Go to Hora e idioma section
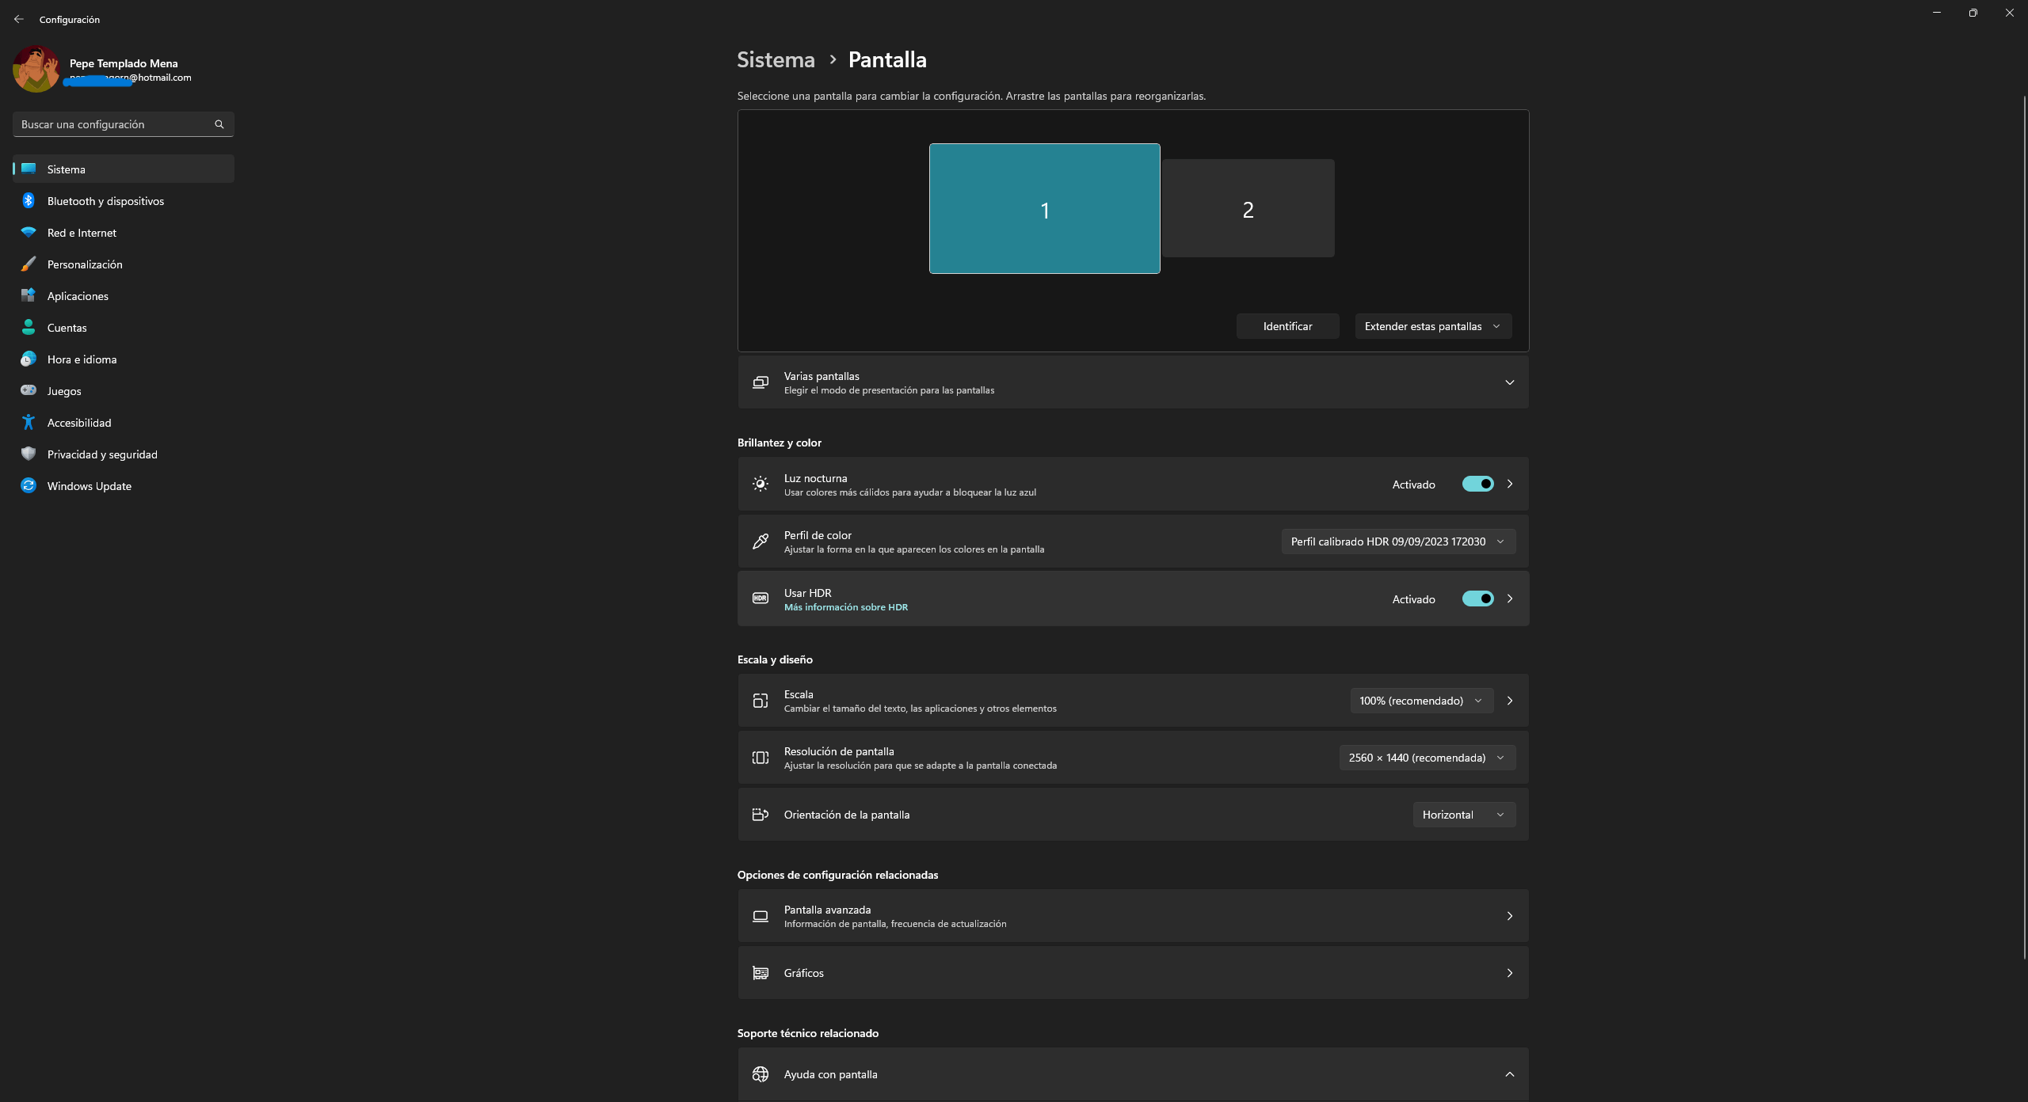2028x1102 pixels. [82, 359]
